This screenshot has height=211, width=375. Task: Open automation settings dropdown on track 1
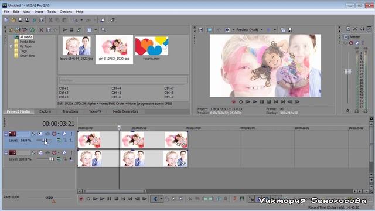(59, 134)
